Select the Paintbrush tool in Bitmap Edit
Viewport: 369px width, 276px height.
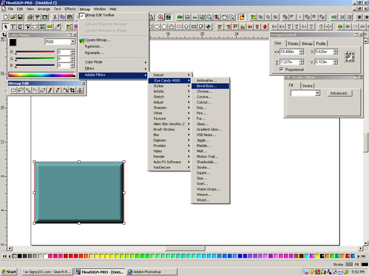click(x=50, y=90)
